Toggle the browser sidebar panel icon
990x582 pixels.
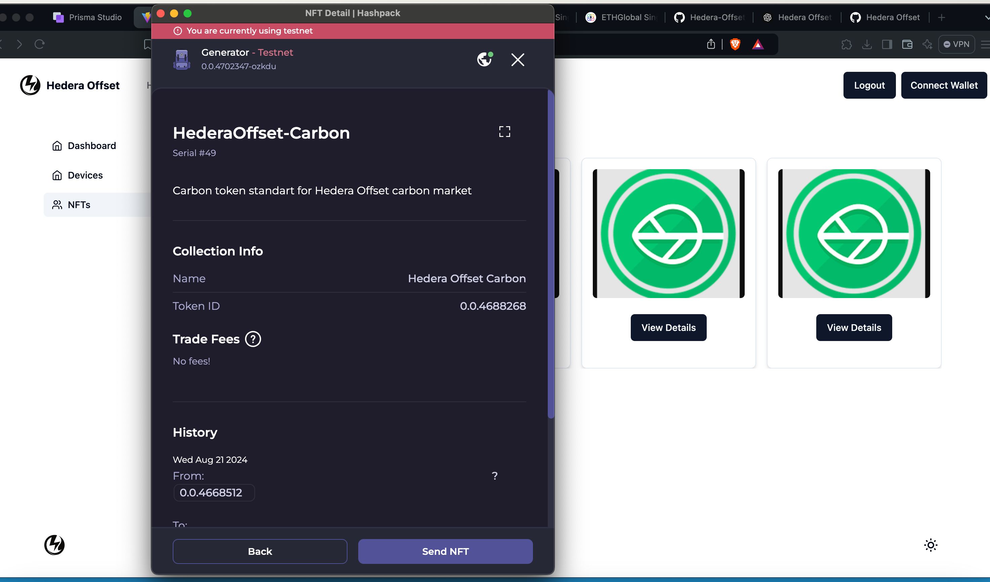click(x=887, y=44)
